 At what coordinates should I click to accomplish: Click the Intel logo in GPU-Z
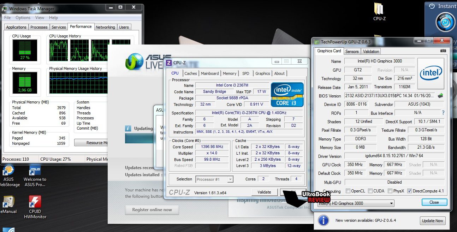click(431, 73)
